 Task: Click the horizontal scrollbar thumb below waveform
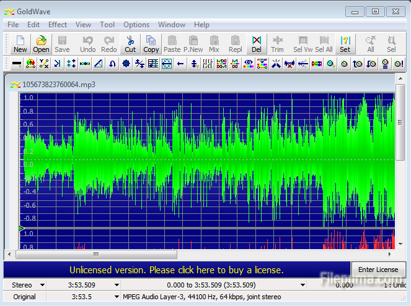[95, 253]
